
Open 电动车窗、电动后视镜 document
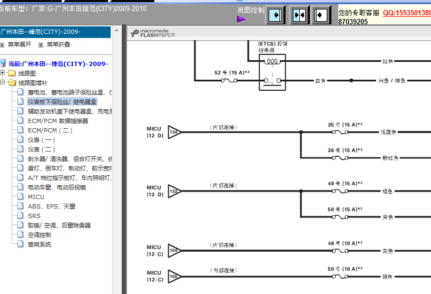[x=57, y=187]
